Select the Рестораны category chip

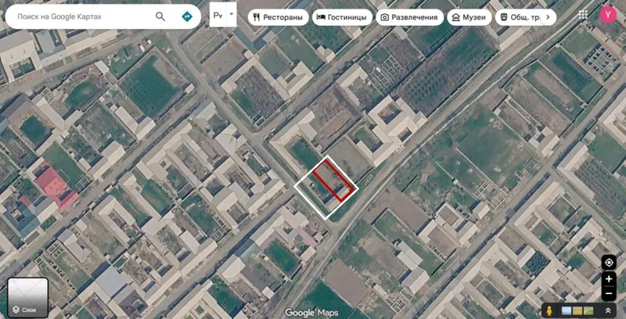[278, 17]
